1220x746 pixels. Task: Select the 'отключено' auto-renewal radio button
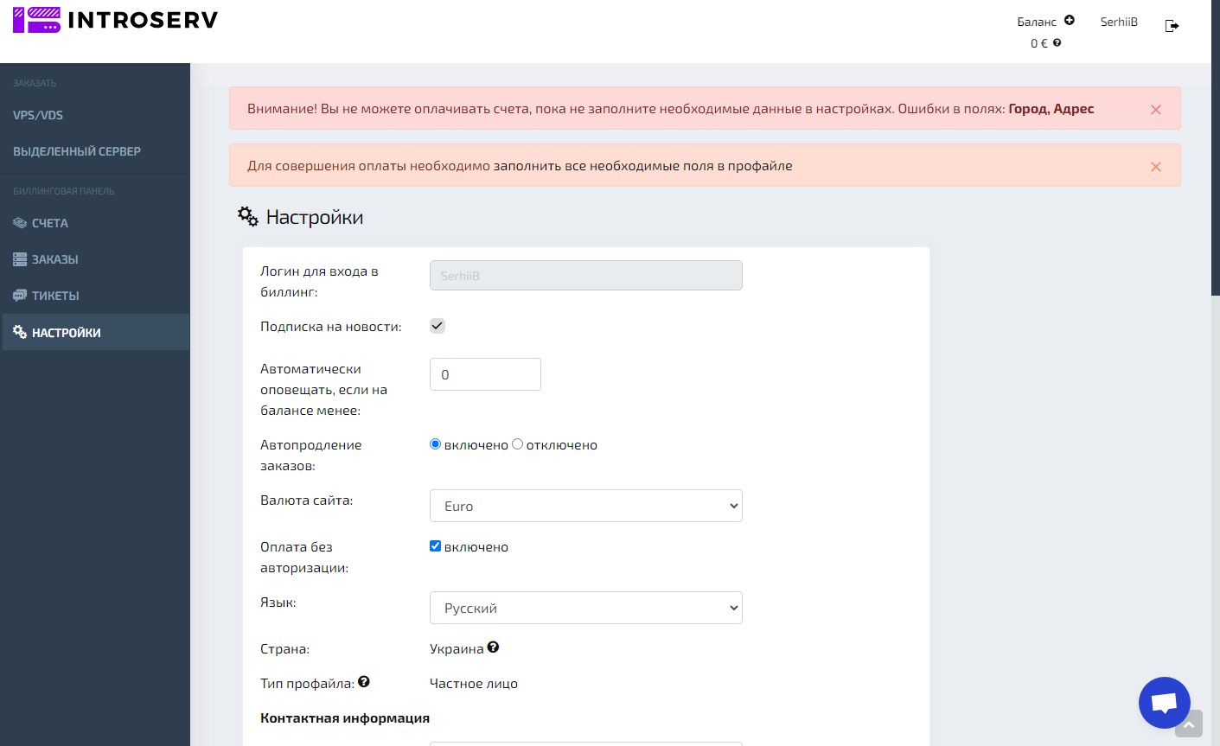[518, 444]
